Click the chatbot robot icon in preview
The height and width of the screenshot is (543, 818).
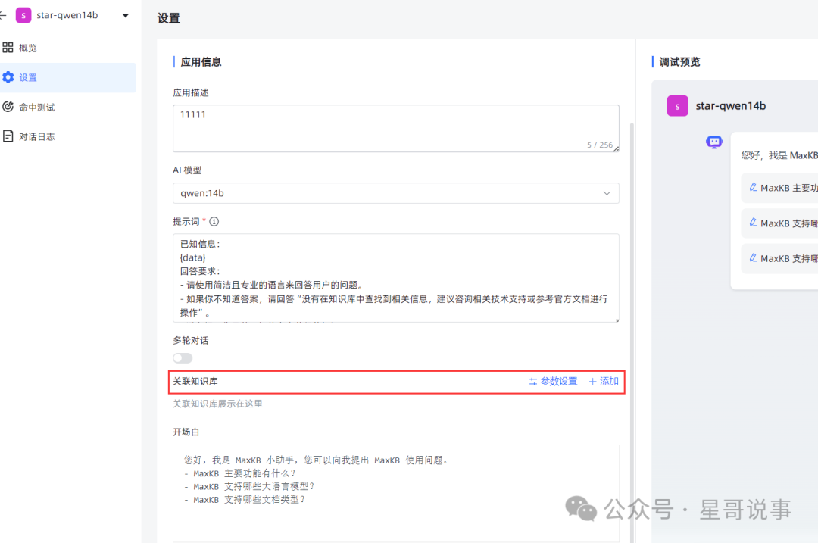[x=714, y=142]
